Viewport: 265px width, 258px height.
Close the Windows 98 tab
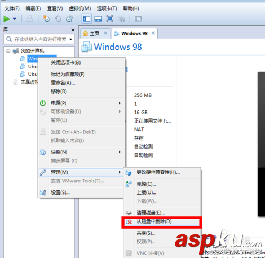[153, 33]
